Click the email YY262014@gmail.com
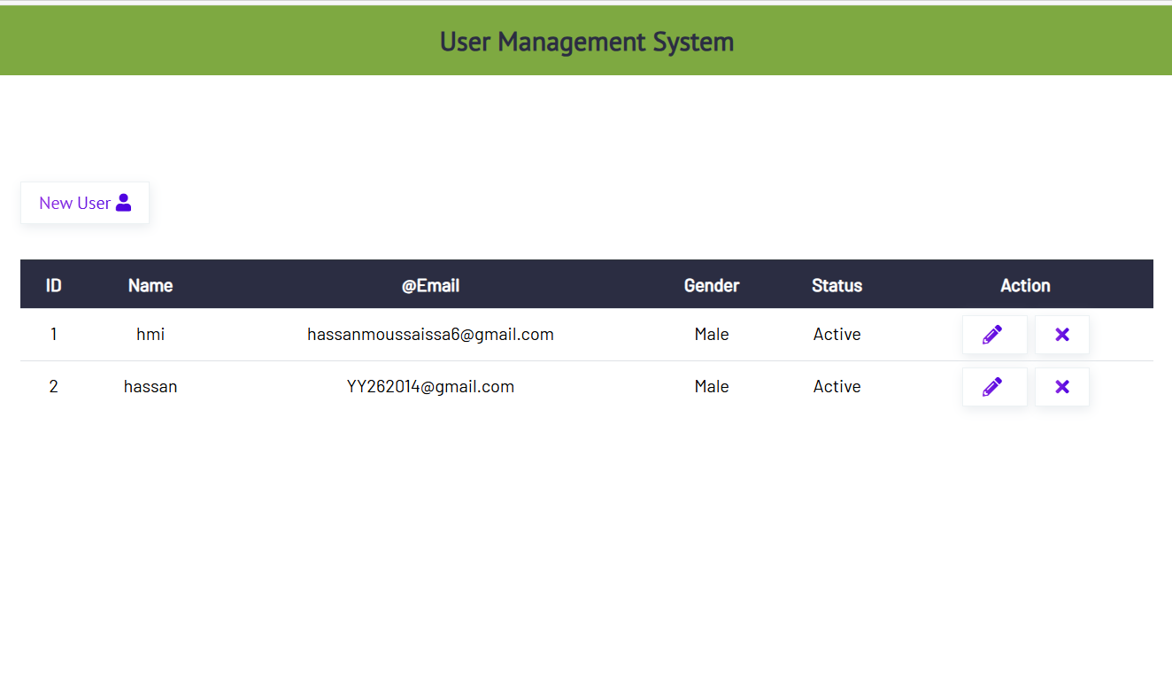The image size is (1172, 696). pyautogui.click(x=430, y=386)
